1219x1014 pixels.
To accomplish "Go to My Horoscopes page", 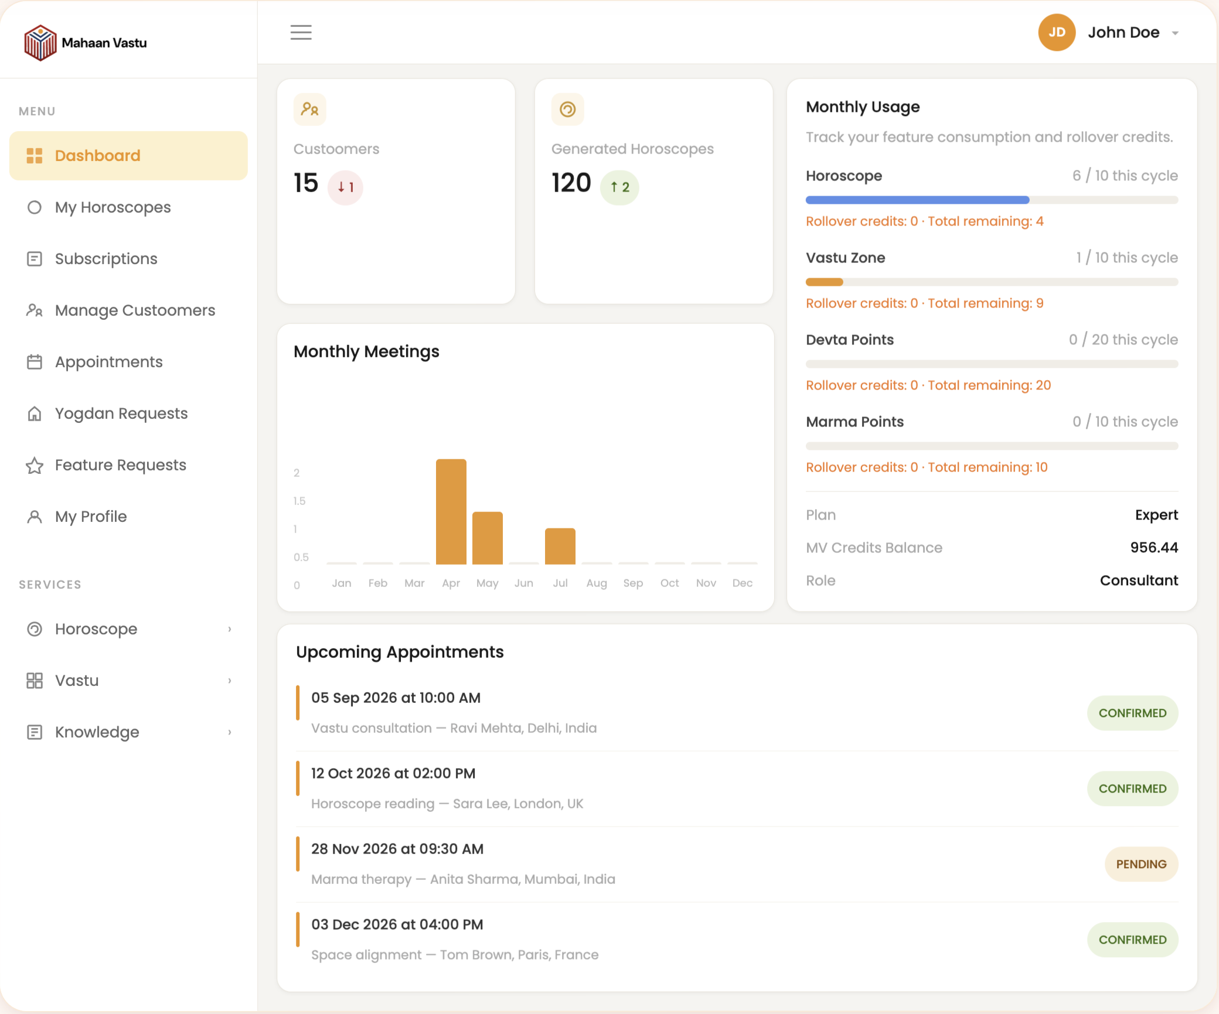I will click(x=128, y=207).
